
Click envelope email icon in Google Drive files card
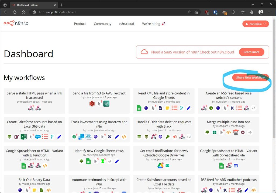[168, 166]
